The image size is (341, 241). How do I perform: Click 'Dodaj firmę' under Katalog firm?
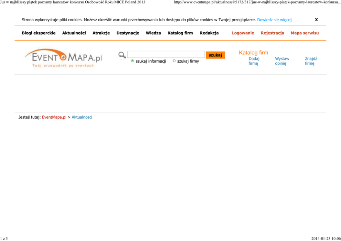tap(254, 61)
